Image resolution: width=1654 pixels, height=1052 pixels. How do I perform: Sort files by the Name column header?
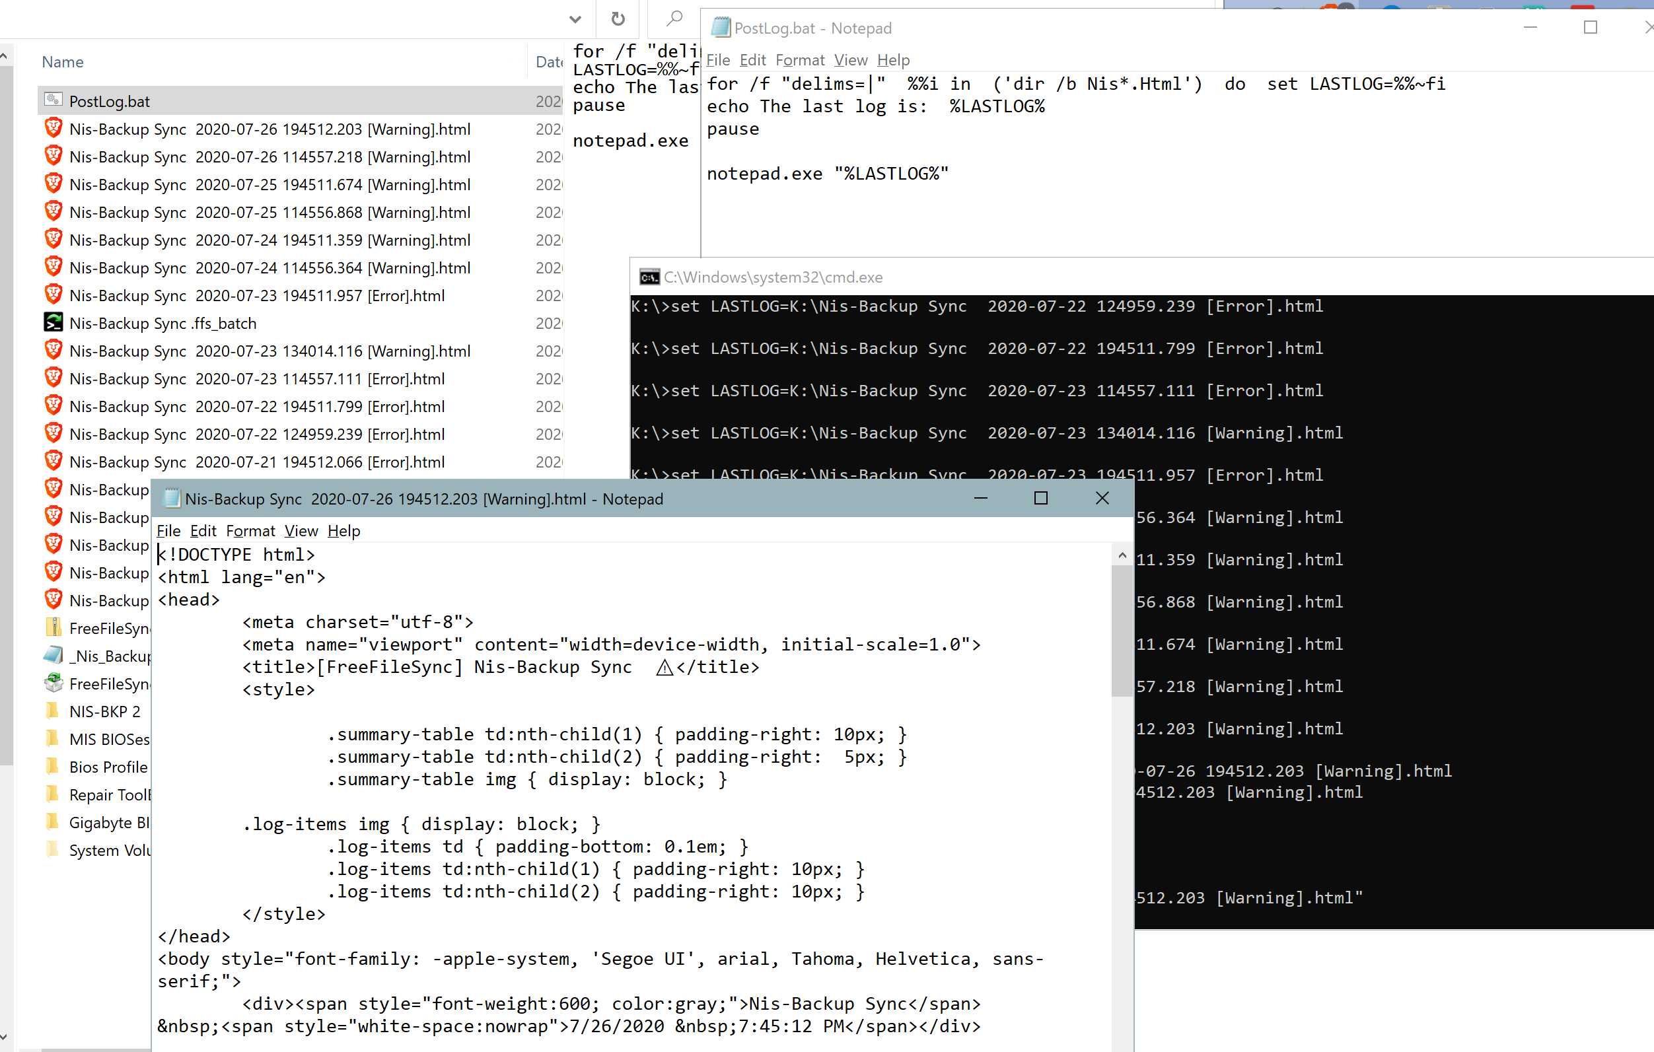click(63, 62)
